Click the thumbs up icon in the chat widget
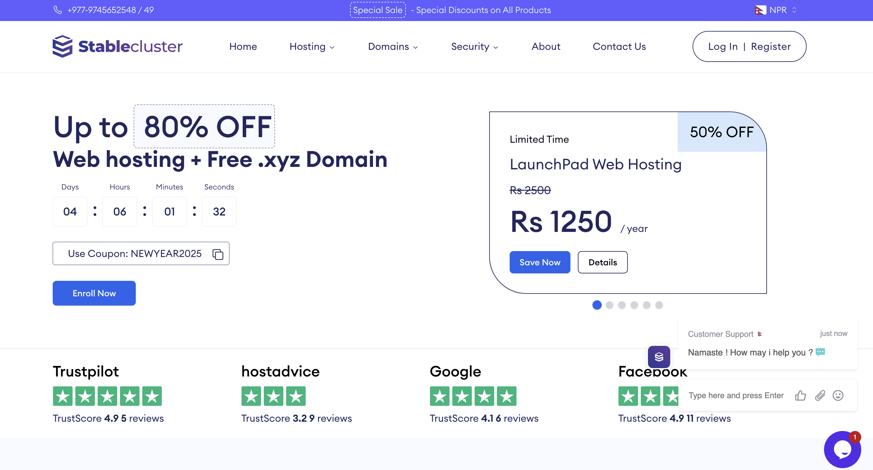 pyautogui.click(x=800, y=396)
